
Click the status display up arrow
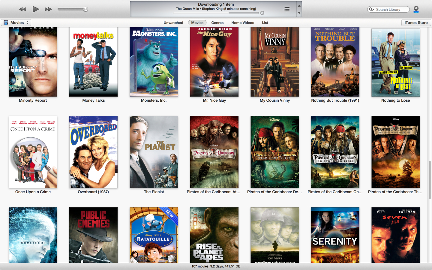pos(299,5)
